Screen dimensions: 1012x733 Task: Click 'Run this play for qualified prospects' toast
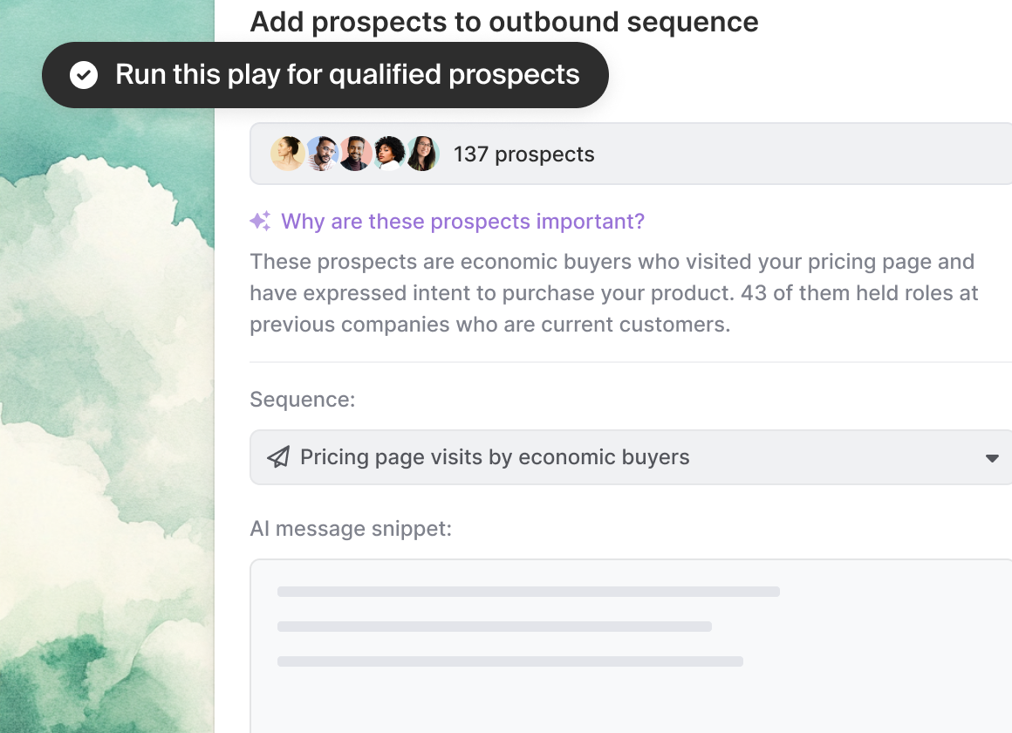click(x=347, y=75)
